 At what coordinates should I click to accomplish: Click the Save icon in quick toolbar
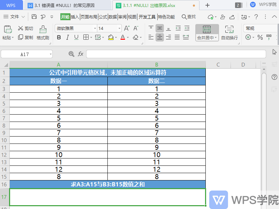(34, 17)
